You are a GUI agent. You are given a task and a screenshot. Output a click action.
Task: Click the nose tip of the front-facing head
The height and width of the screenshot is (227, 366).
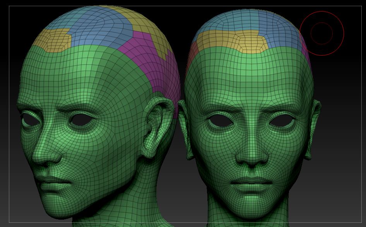click(x=251, y=158)
